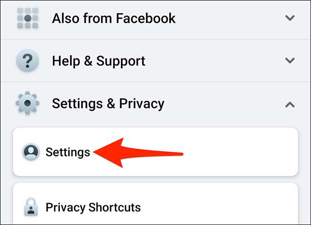Select the Also from Facebook label
Screen dimensions: 311x225
tap(114, 18)
